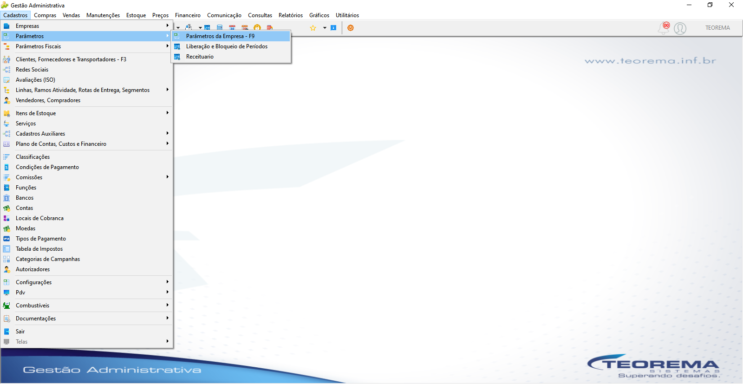Select Liberação e Bloqueio de Períodos
The height and width of the screenshot is (384, 743).
pos(231,46)
